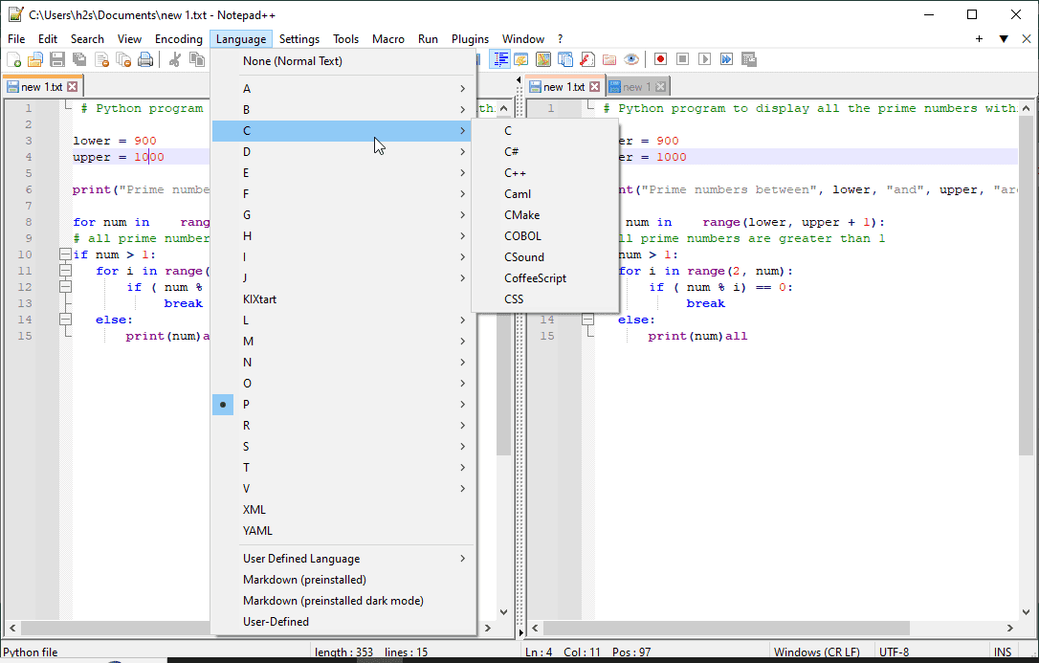Open the Document List toolbar icon

(565, 59)
